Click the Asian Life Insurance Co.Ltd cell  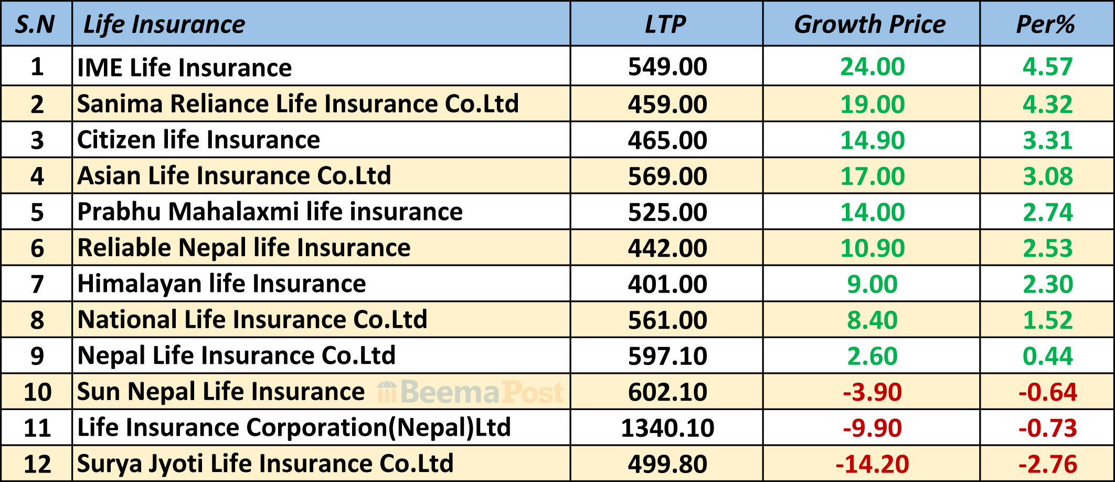coord(234,176)
